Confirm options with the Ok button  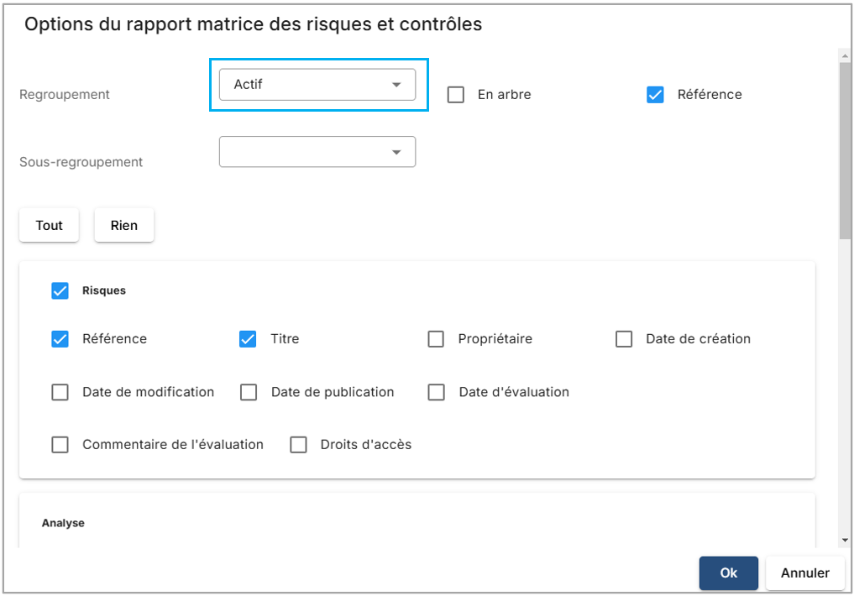pos(728,572)
